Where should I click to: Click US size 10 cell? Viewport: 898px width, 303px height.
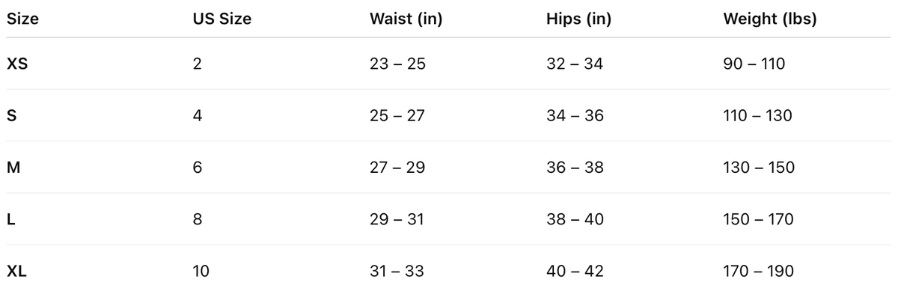click(x=201, y=272)
